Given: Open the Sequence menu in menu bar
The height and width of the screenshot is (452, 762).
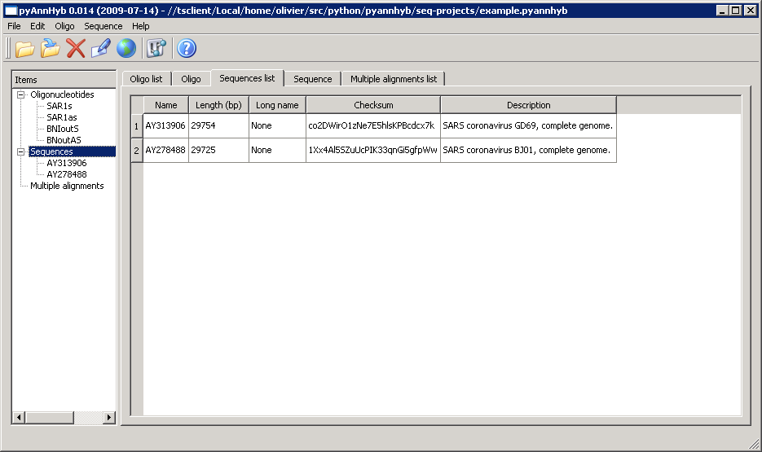Looking at the screenshot, I should click(103, 26).
